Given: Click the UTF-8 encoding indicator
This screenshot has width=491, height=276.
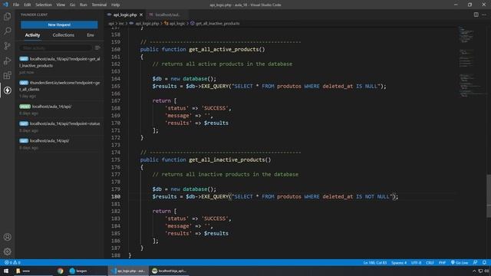Looking at the screenshot, I should click(416, 262).
